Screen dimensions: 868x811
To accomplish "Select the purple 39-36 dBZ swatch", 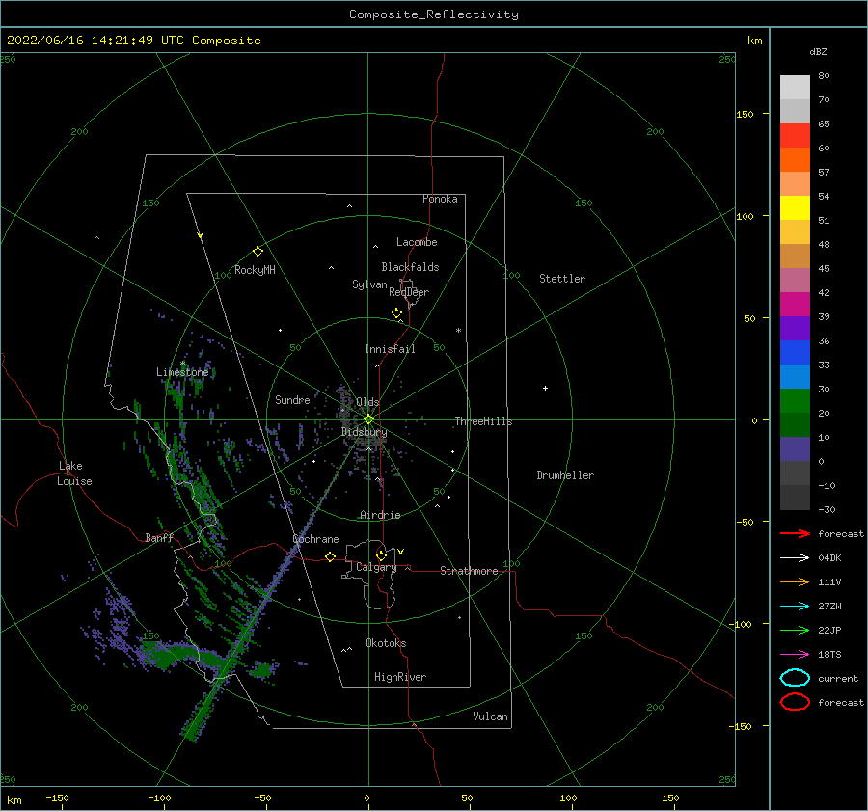I will pos(795,328).
